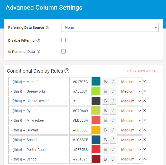This screenshot has height=165, width=166.
Task: Pick the navy Bosch color swatch
Action: 96,140
